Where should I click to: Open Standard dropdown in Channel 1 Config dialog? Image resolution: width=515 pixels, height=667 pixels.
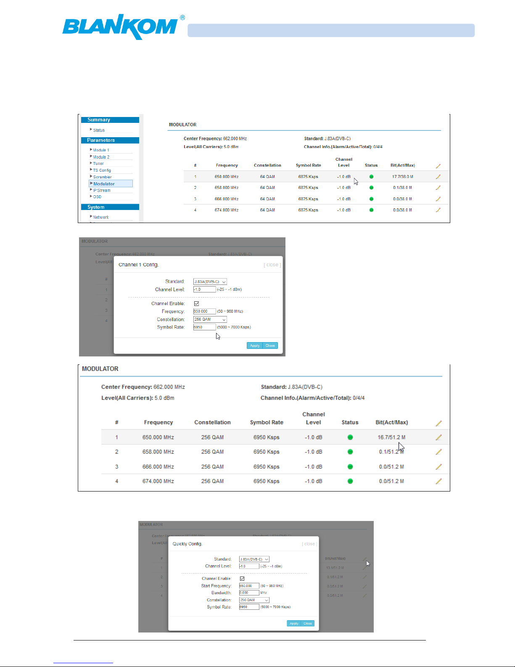(210, 282)
